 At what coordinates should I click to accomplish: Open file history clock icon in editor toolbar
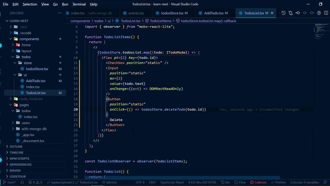coord(284,13)
